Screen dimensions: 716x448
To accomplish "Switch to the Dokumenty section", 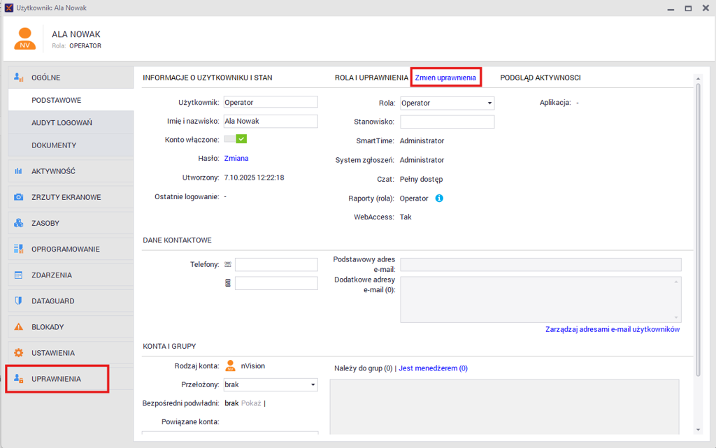I will click(x=54, y=145).
